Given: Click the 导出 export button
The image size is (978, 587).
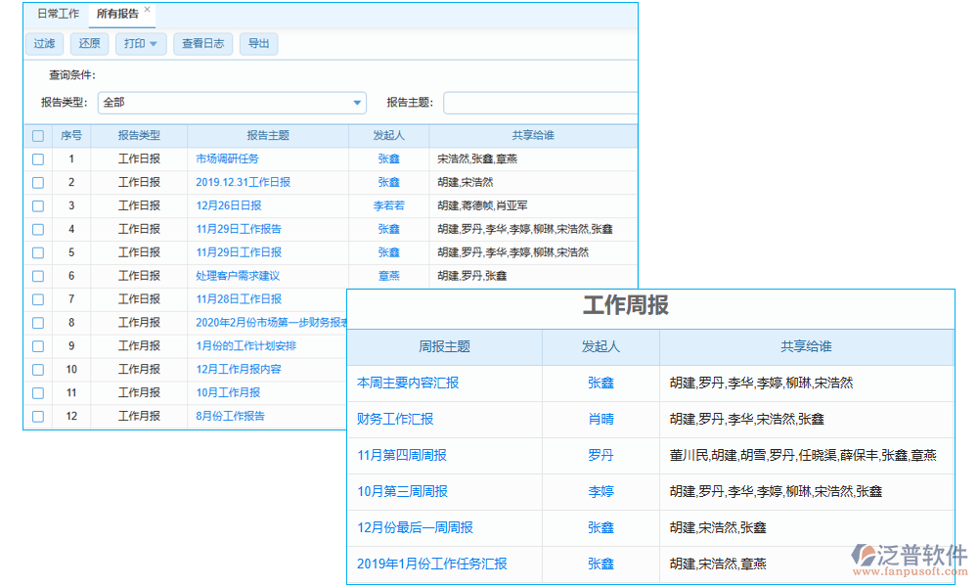Looking at the screenshot, I should pos(258,43).
